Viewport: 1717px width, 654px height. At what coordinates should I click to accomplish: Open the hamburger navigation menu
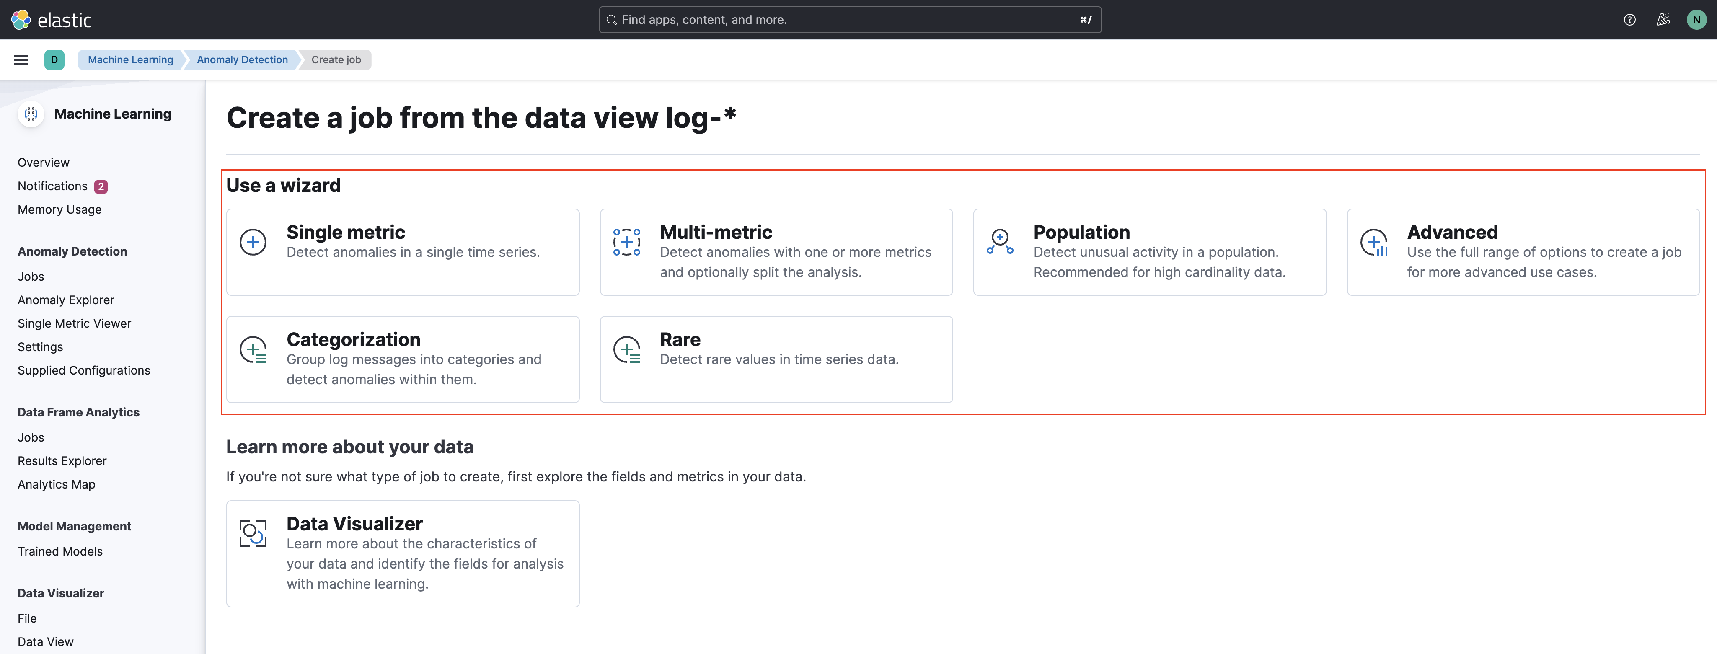(x=21, y=59)
